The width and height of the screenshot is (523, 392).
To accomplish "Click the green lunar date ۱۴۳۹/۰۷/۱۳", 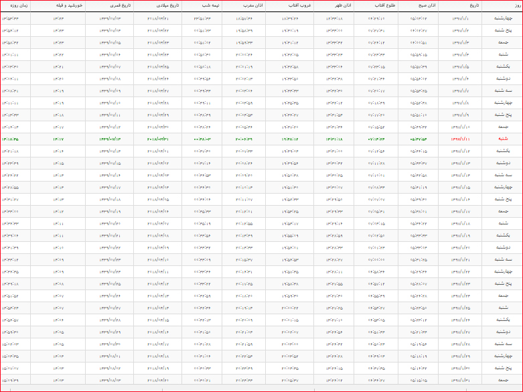I will pyautogui.click(x=110, y=139).
